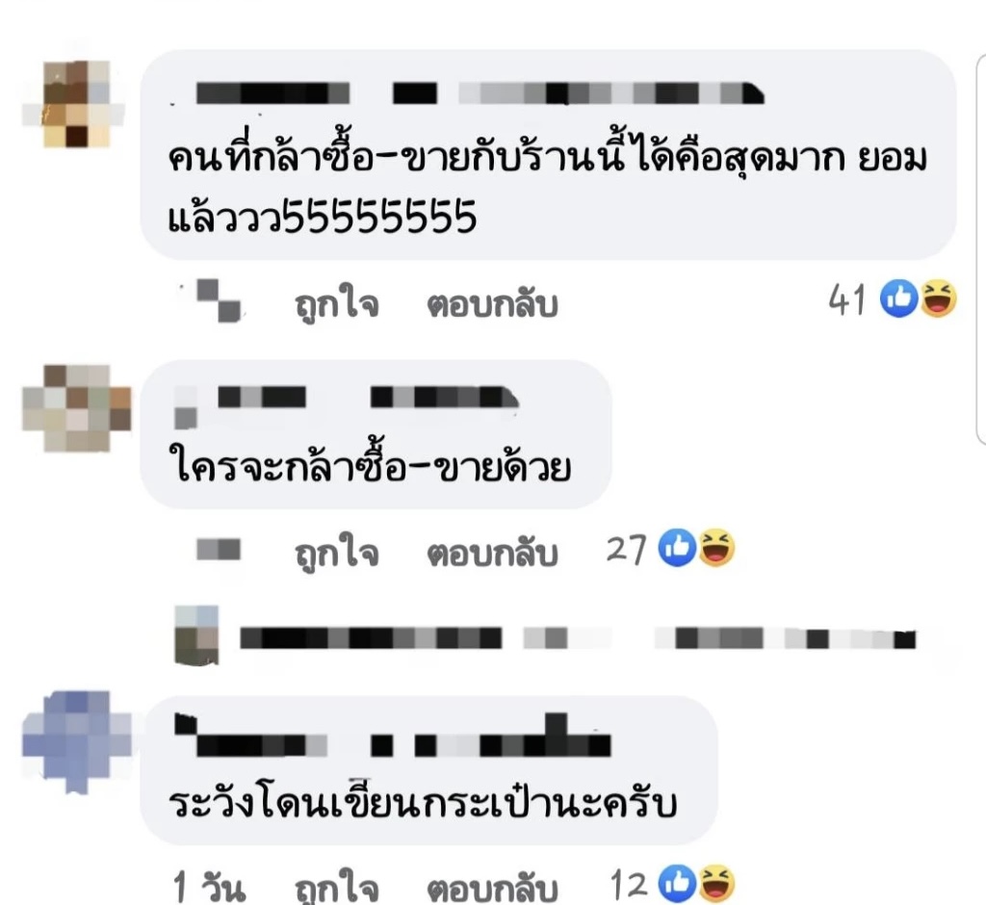
Task: Reply to the ใครจะกล้าซื้อ-ขายด้วย comment
Action: [492, 554]
